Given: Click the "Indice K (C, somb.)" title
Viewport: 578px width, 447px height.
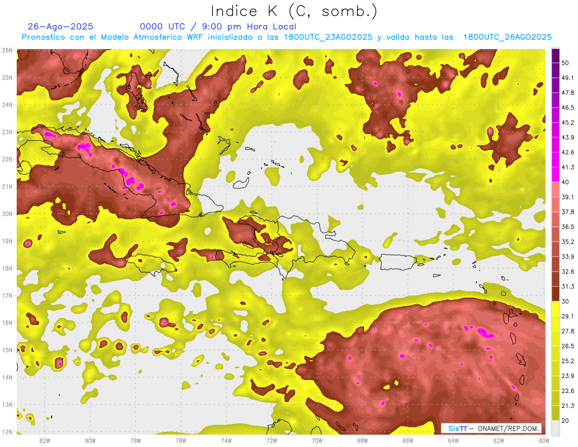Looking at the screenshot, I should click(x=294, y=11).
